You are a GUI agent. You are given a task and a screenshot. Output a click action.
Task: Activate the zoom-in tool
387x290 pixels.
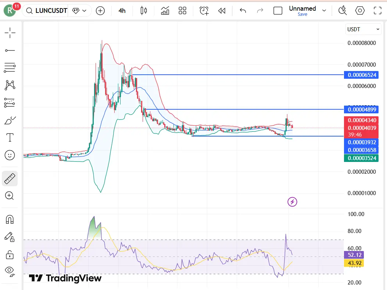pyautogui.click(x=10, y=196)
